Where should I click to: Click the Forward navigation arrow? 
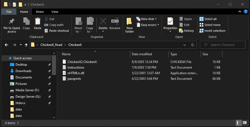click(14, 45)
